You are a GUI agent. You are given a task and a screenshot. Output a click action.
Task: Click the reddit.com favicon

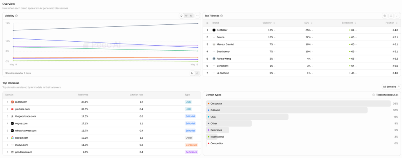tap(12, 102)
